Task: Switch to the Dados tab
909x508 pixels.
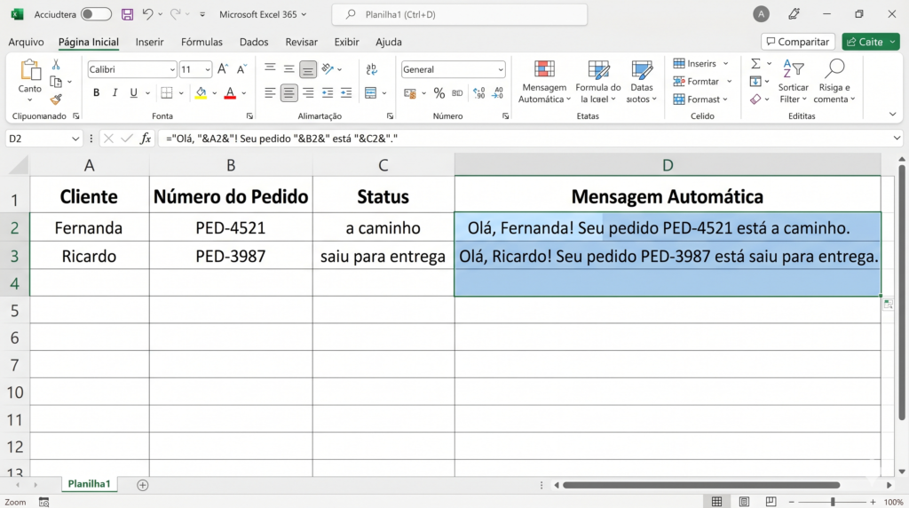Action: (x=254, y=42)
